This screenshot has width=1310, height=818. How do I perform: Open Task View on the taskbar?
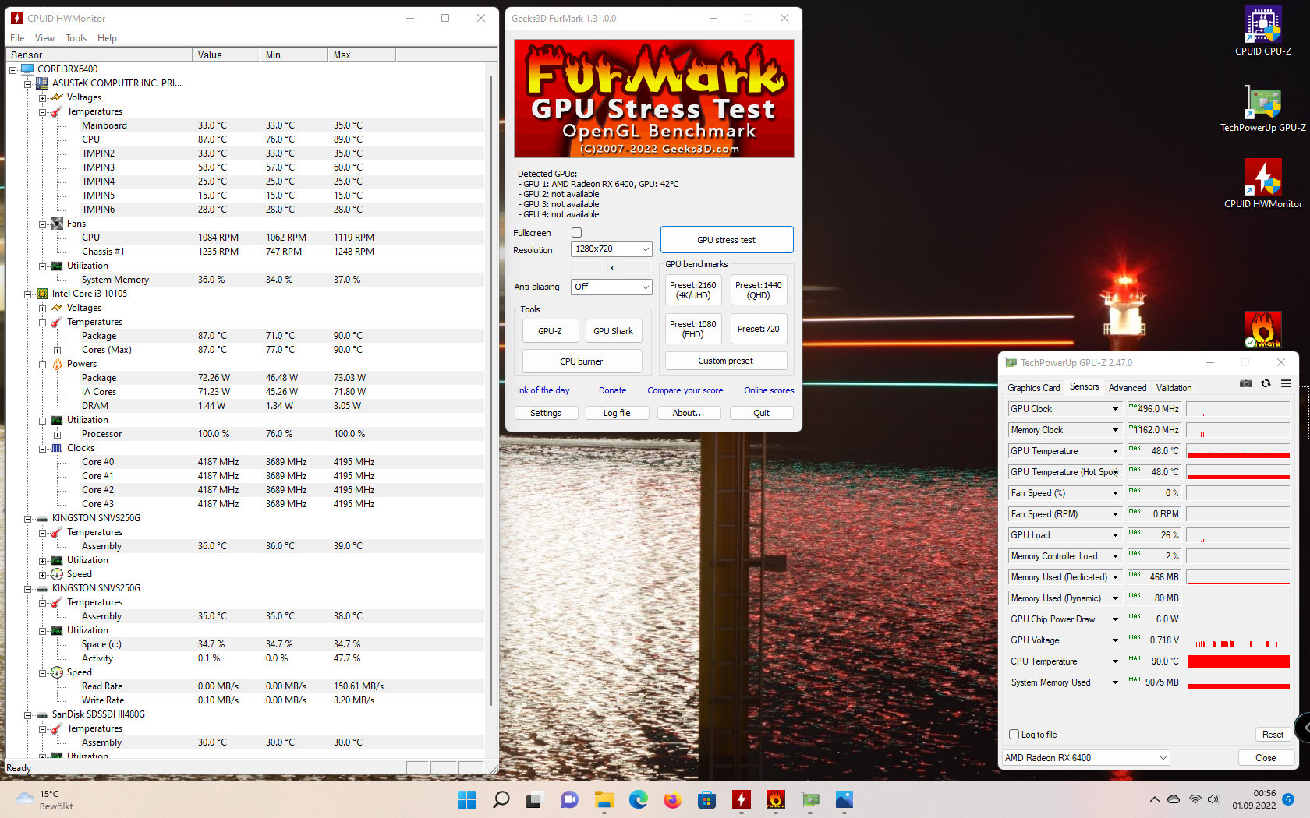point(534,800)
